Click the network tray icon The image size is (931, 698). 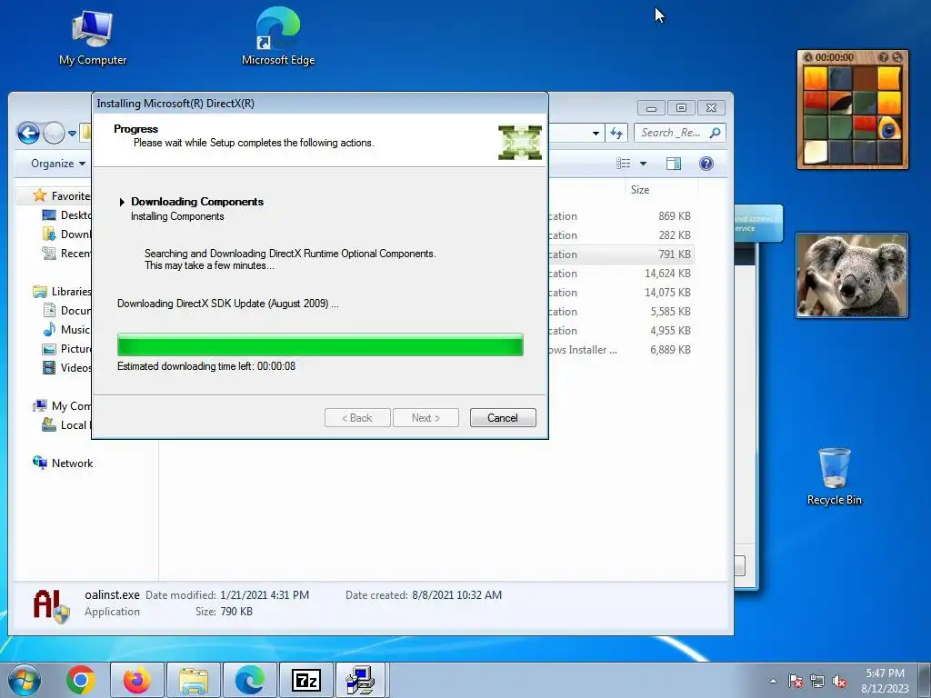pyautogui.click(x=817, y=681)
